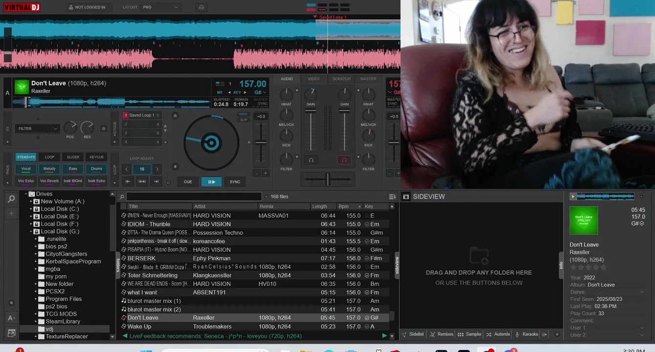Open the Automix tab in sideview

tap(498, 334)
